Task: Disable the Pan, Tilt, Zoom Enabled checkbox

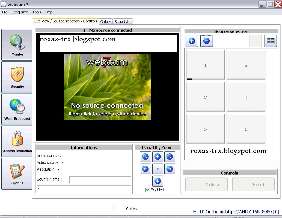Action: (148, 190)
